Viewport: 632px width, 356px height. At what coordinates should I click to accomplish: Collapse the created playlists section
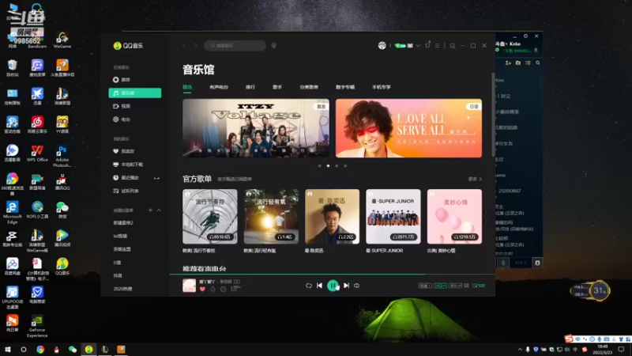159,210
